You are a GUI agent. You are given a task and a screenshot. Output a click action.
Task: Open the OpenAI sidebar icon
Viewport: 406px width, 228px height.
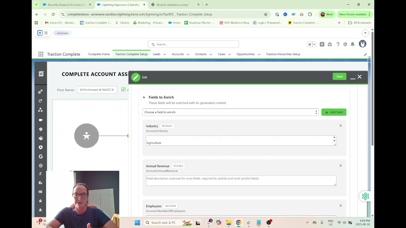pos(40,166)
